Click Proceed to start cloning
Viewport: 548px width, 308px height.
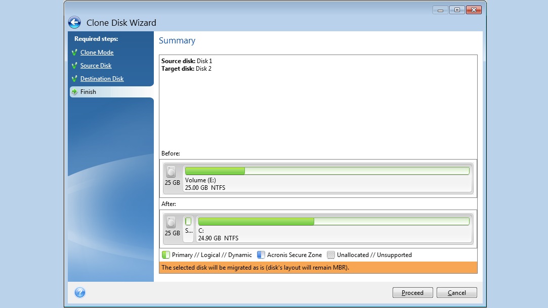pos(413,293)
